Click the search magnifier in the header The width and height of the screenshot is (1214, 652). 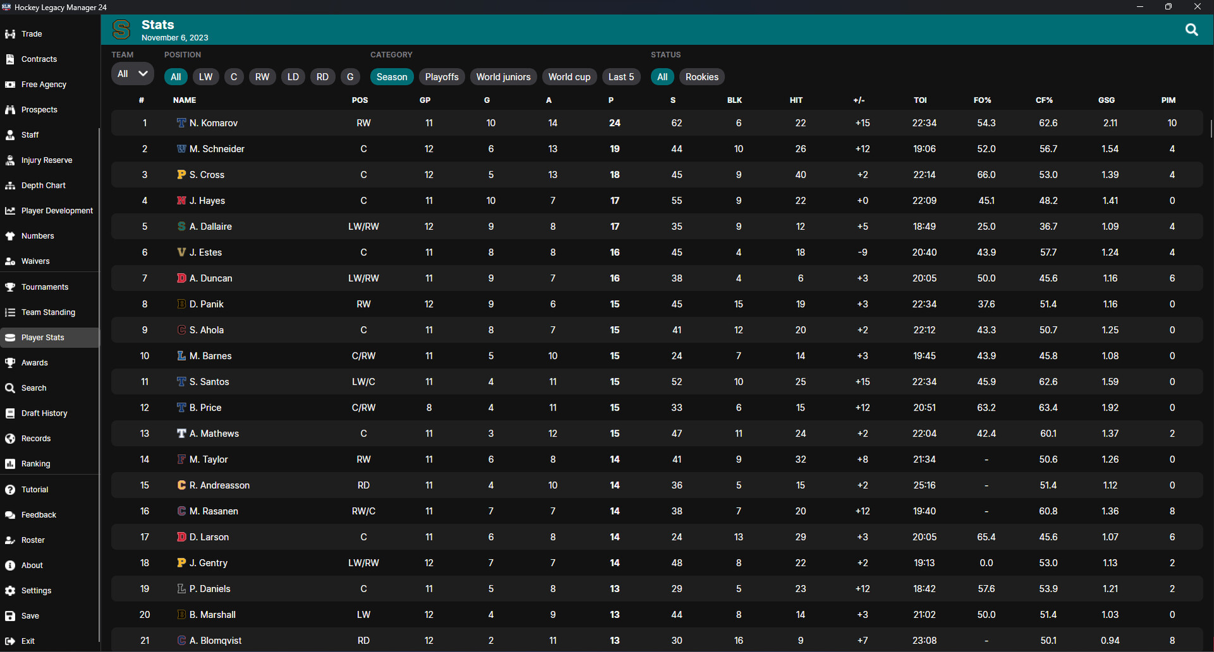1192,30
